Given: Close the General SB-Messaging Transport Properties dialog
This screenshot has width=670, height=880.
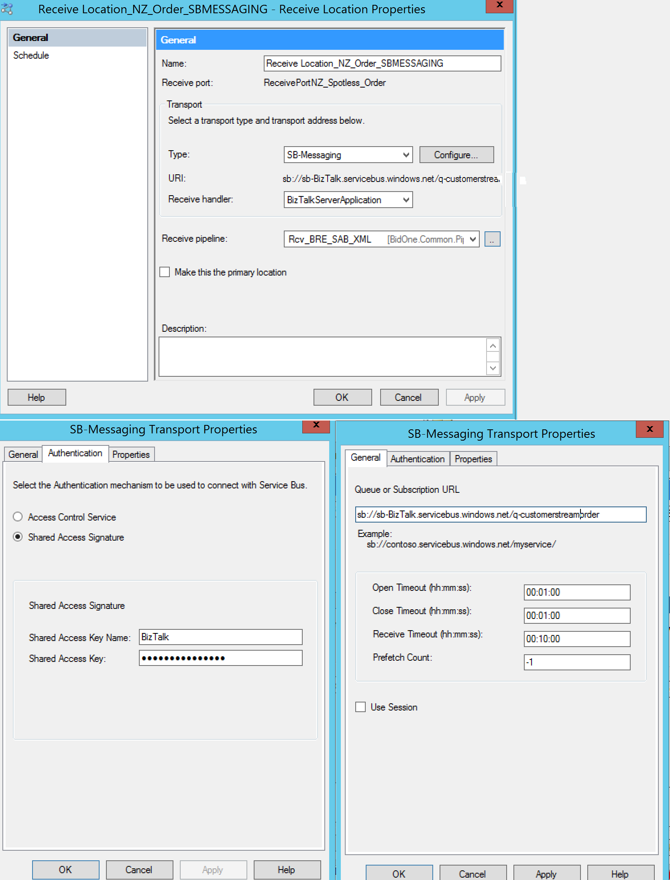Looking at the screenshot, I should (x=650, y=429).
